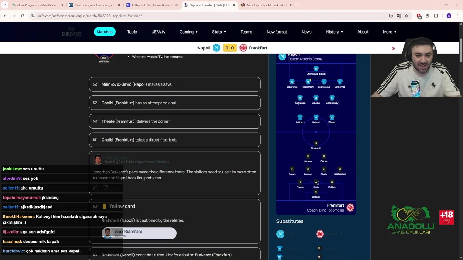Open the Chrome profile avatar K
Image resolution: width=463 pixels, height=260 pixels.
449,16
